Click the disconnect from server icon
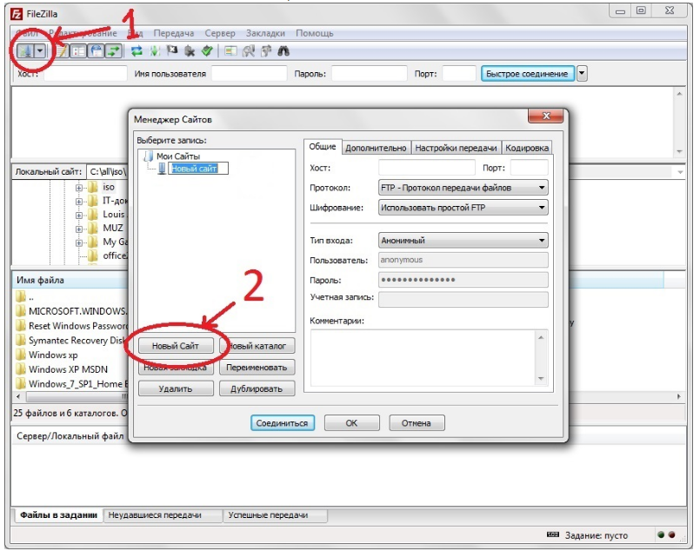The image size is (700, 551). coord(190,51)
